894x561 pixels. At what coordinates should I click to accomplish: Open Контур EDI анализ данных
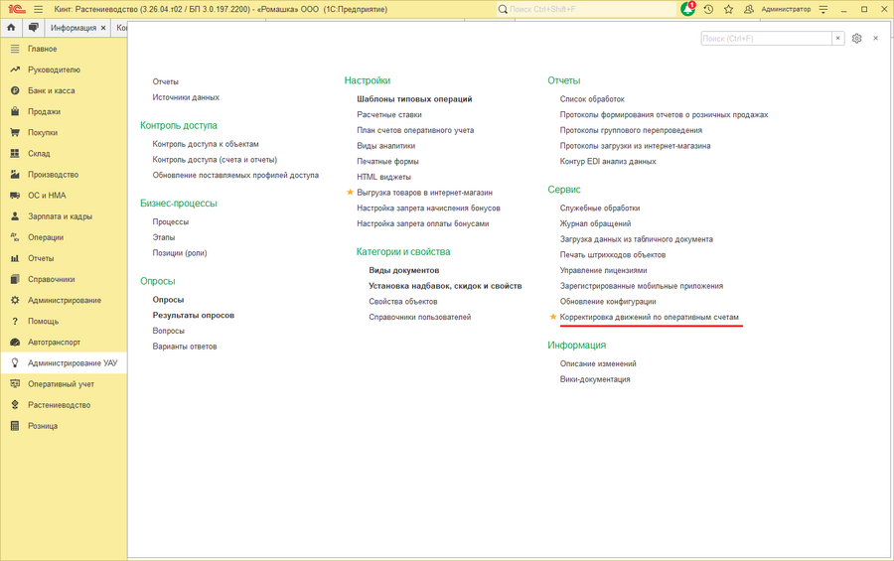(x=608, y=161)
